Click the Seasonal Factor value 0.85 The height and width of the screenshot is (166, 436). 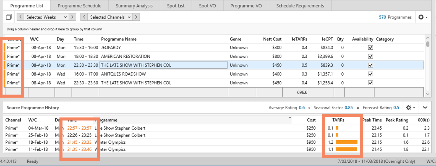pyautogui.click(x=349, y=108)
